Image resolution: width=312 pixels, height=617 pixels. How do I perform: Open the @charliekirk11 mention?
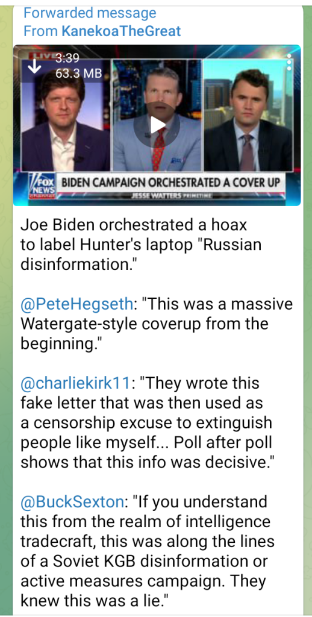point(75,383)
